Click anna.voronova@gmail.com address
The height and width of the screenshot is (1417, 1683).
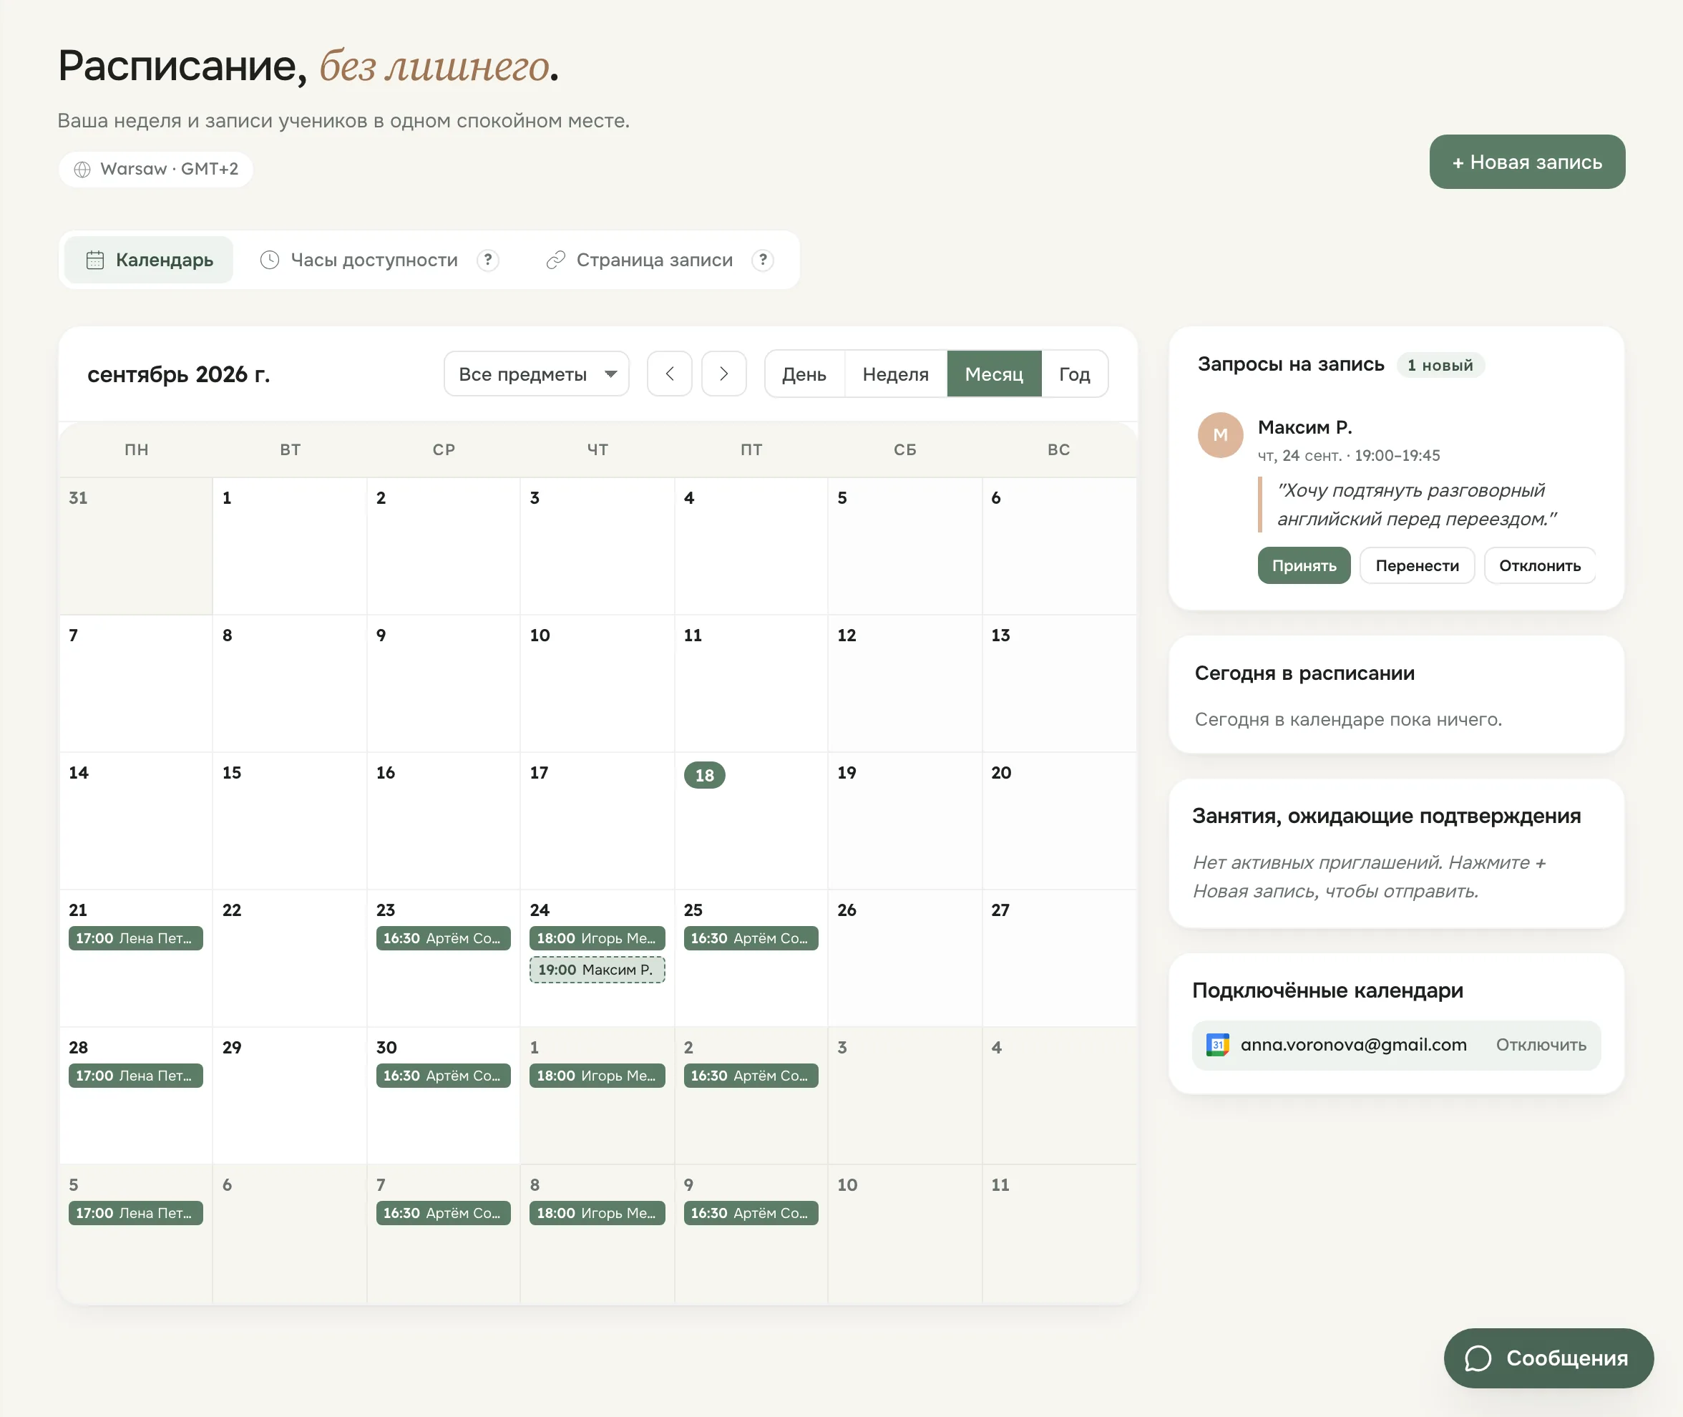(x=1353, y=1044)
